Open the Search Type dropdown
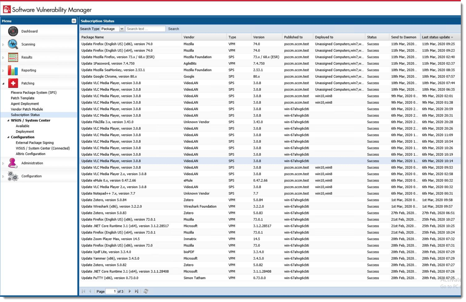This screenshot has width=466, height=302. (121, 29)
